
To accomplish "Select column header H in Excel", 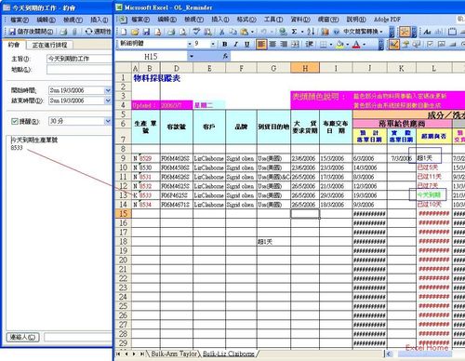I will click(305, 68).
